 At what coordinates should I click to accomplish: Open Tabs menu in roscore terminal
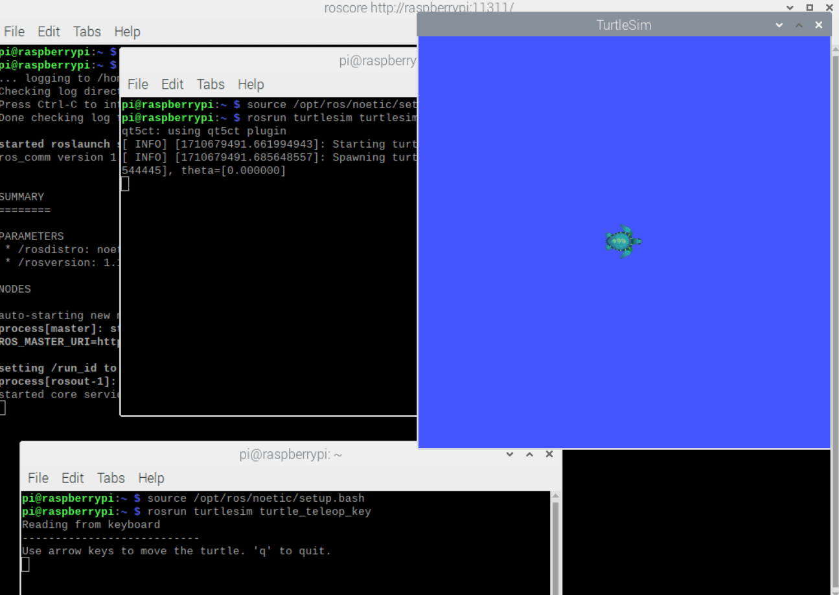click(87, 32)
